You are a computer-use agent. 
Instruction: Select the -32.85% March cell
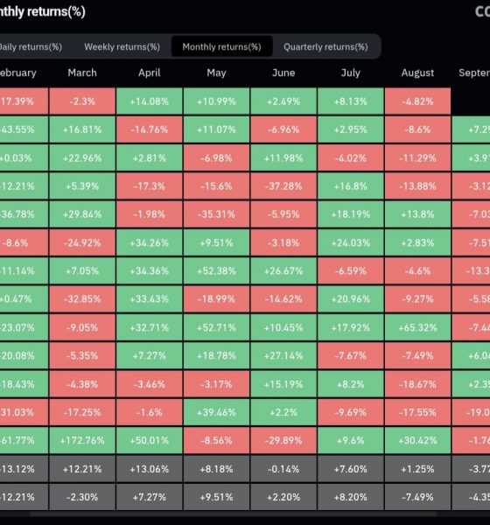pyautogui.click(x=82, y=299)
